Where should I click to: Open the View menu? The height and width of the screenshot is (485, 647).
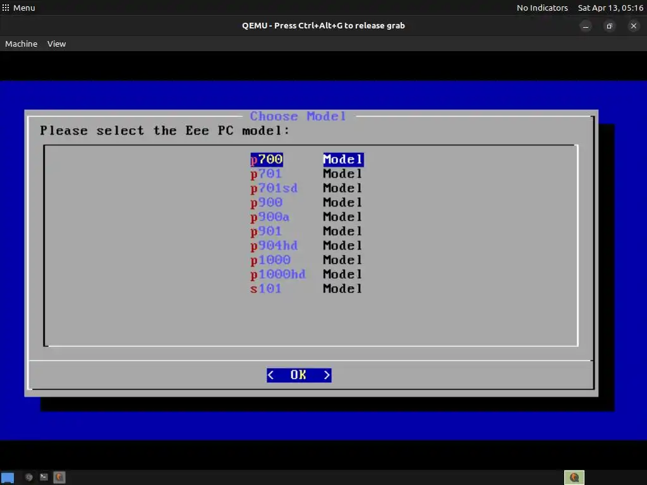(x=56, y=44)
